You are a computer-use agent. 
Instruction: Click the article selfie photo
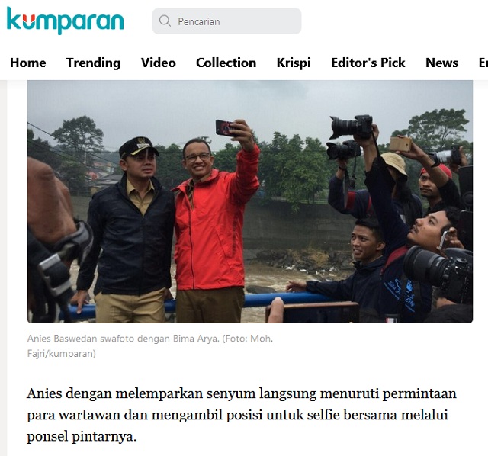point(250,201)
